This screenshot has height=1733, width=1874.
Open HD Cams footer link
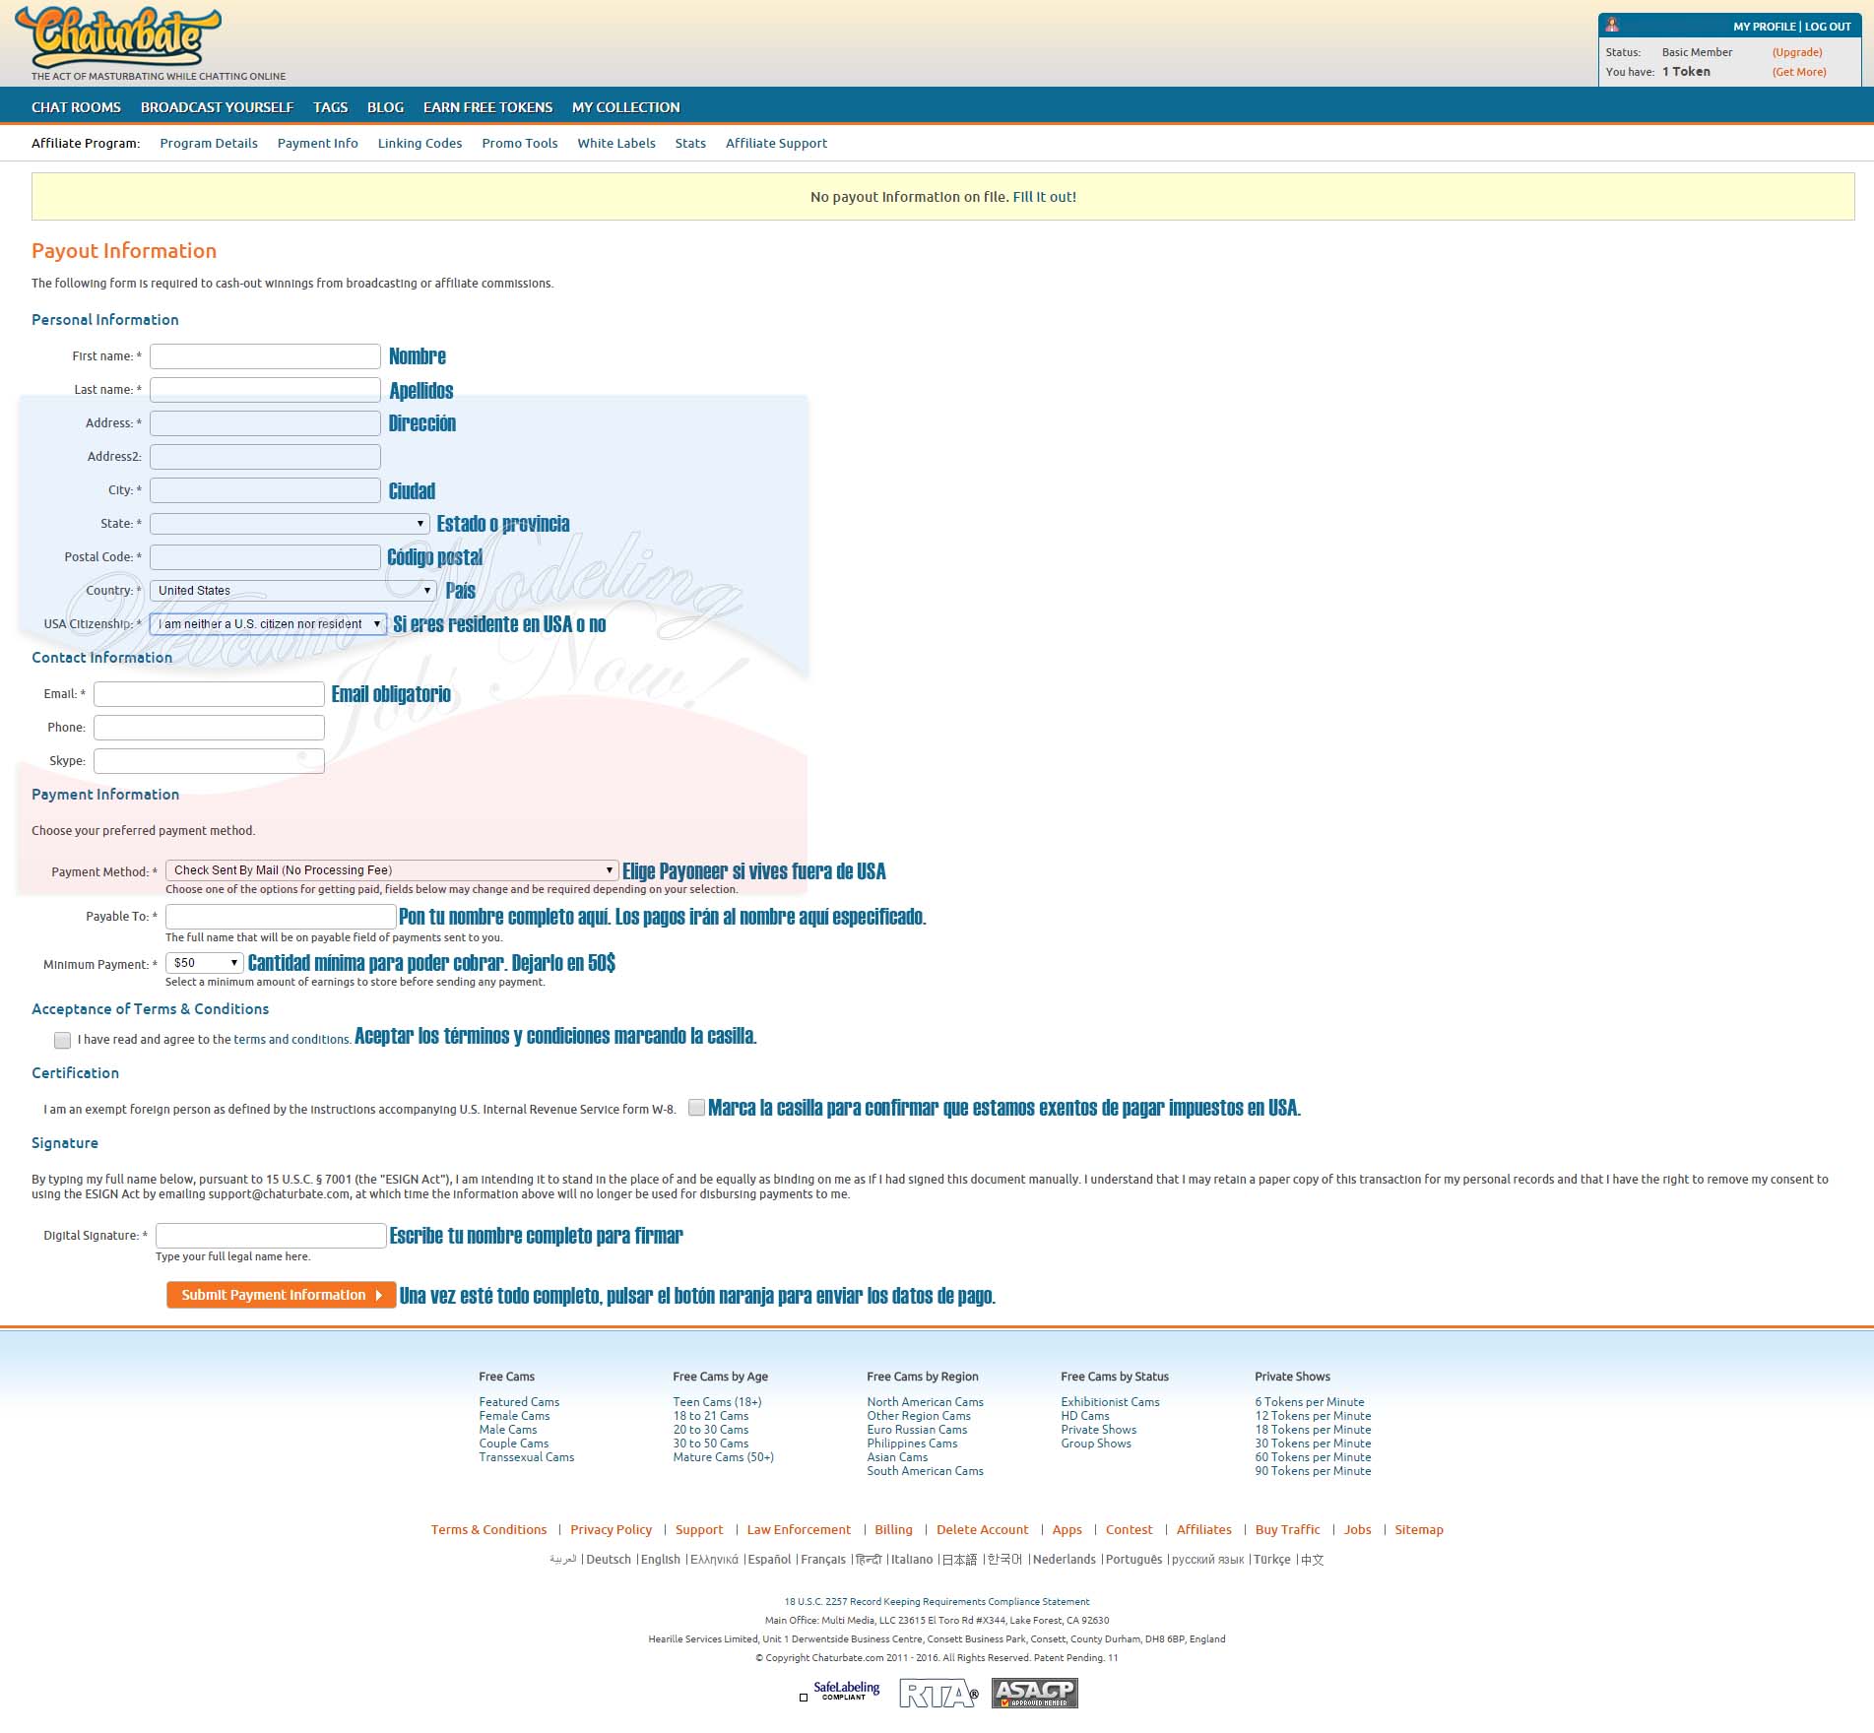pyautogui.click(x=1084, y=1415)
